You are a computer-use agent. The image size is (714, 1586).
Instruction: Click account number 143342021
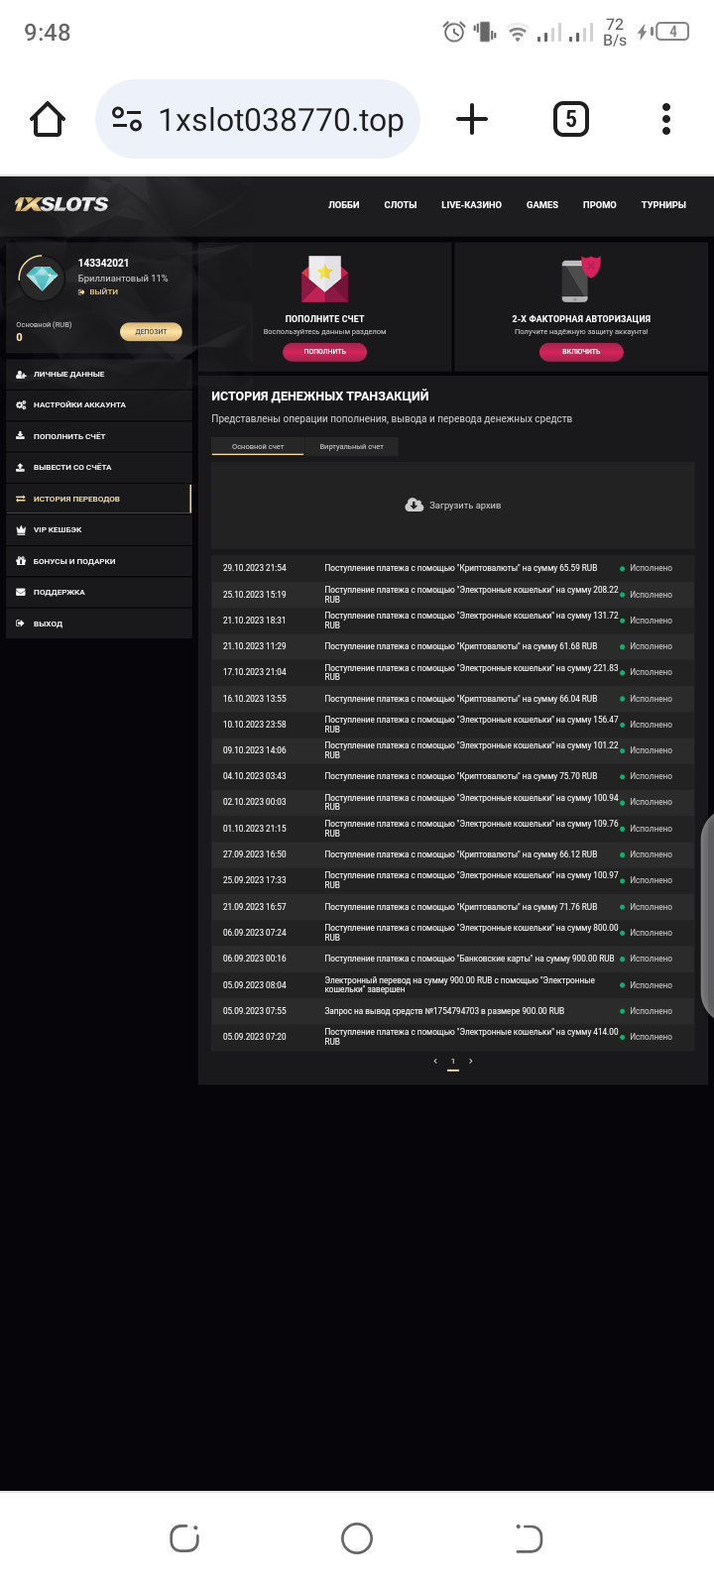click(104, 264)
